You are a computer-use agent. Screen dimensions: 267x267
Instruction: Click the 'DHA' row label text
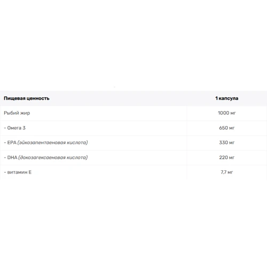12,158
